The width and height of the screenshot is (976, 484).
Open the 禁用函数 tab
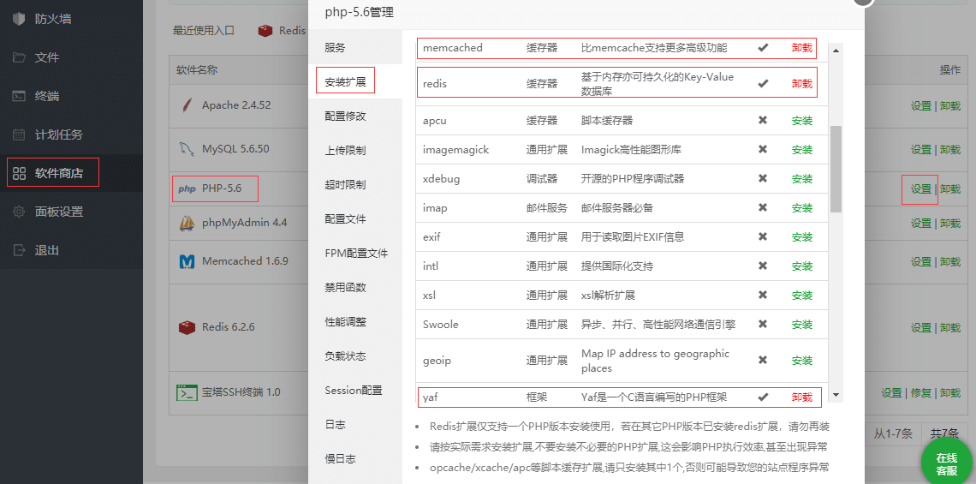(345, 287)
